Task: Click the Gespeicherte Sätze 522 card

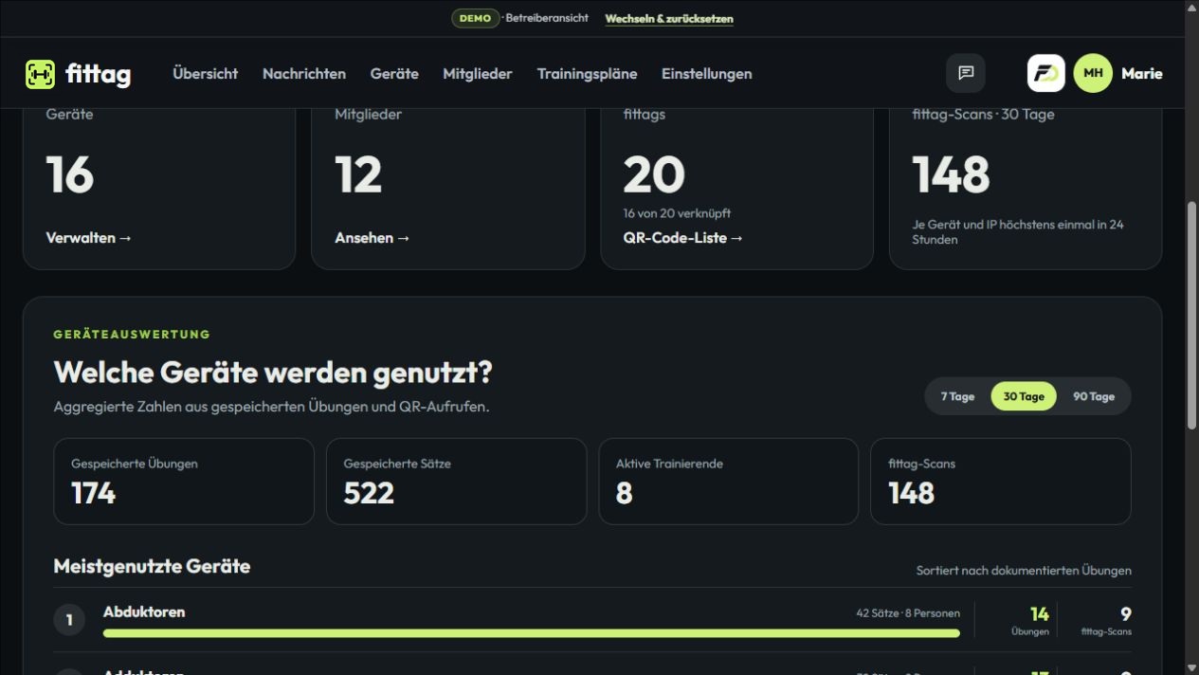Action: point(457,482)
